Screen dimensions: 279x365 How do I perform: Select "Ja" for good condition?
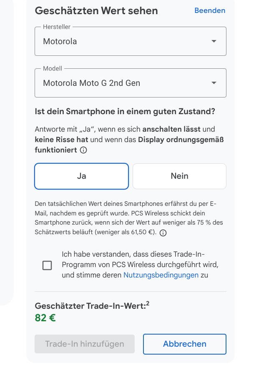click(81, 176)
